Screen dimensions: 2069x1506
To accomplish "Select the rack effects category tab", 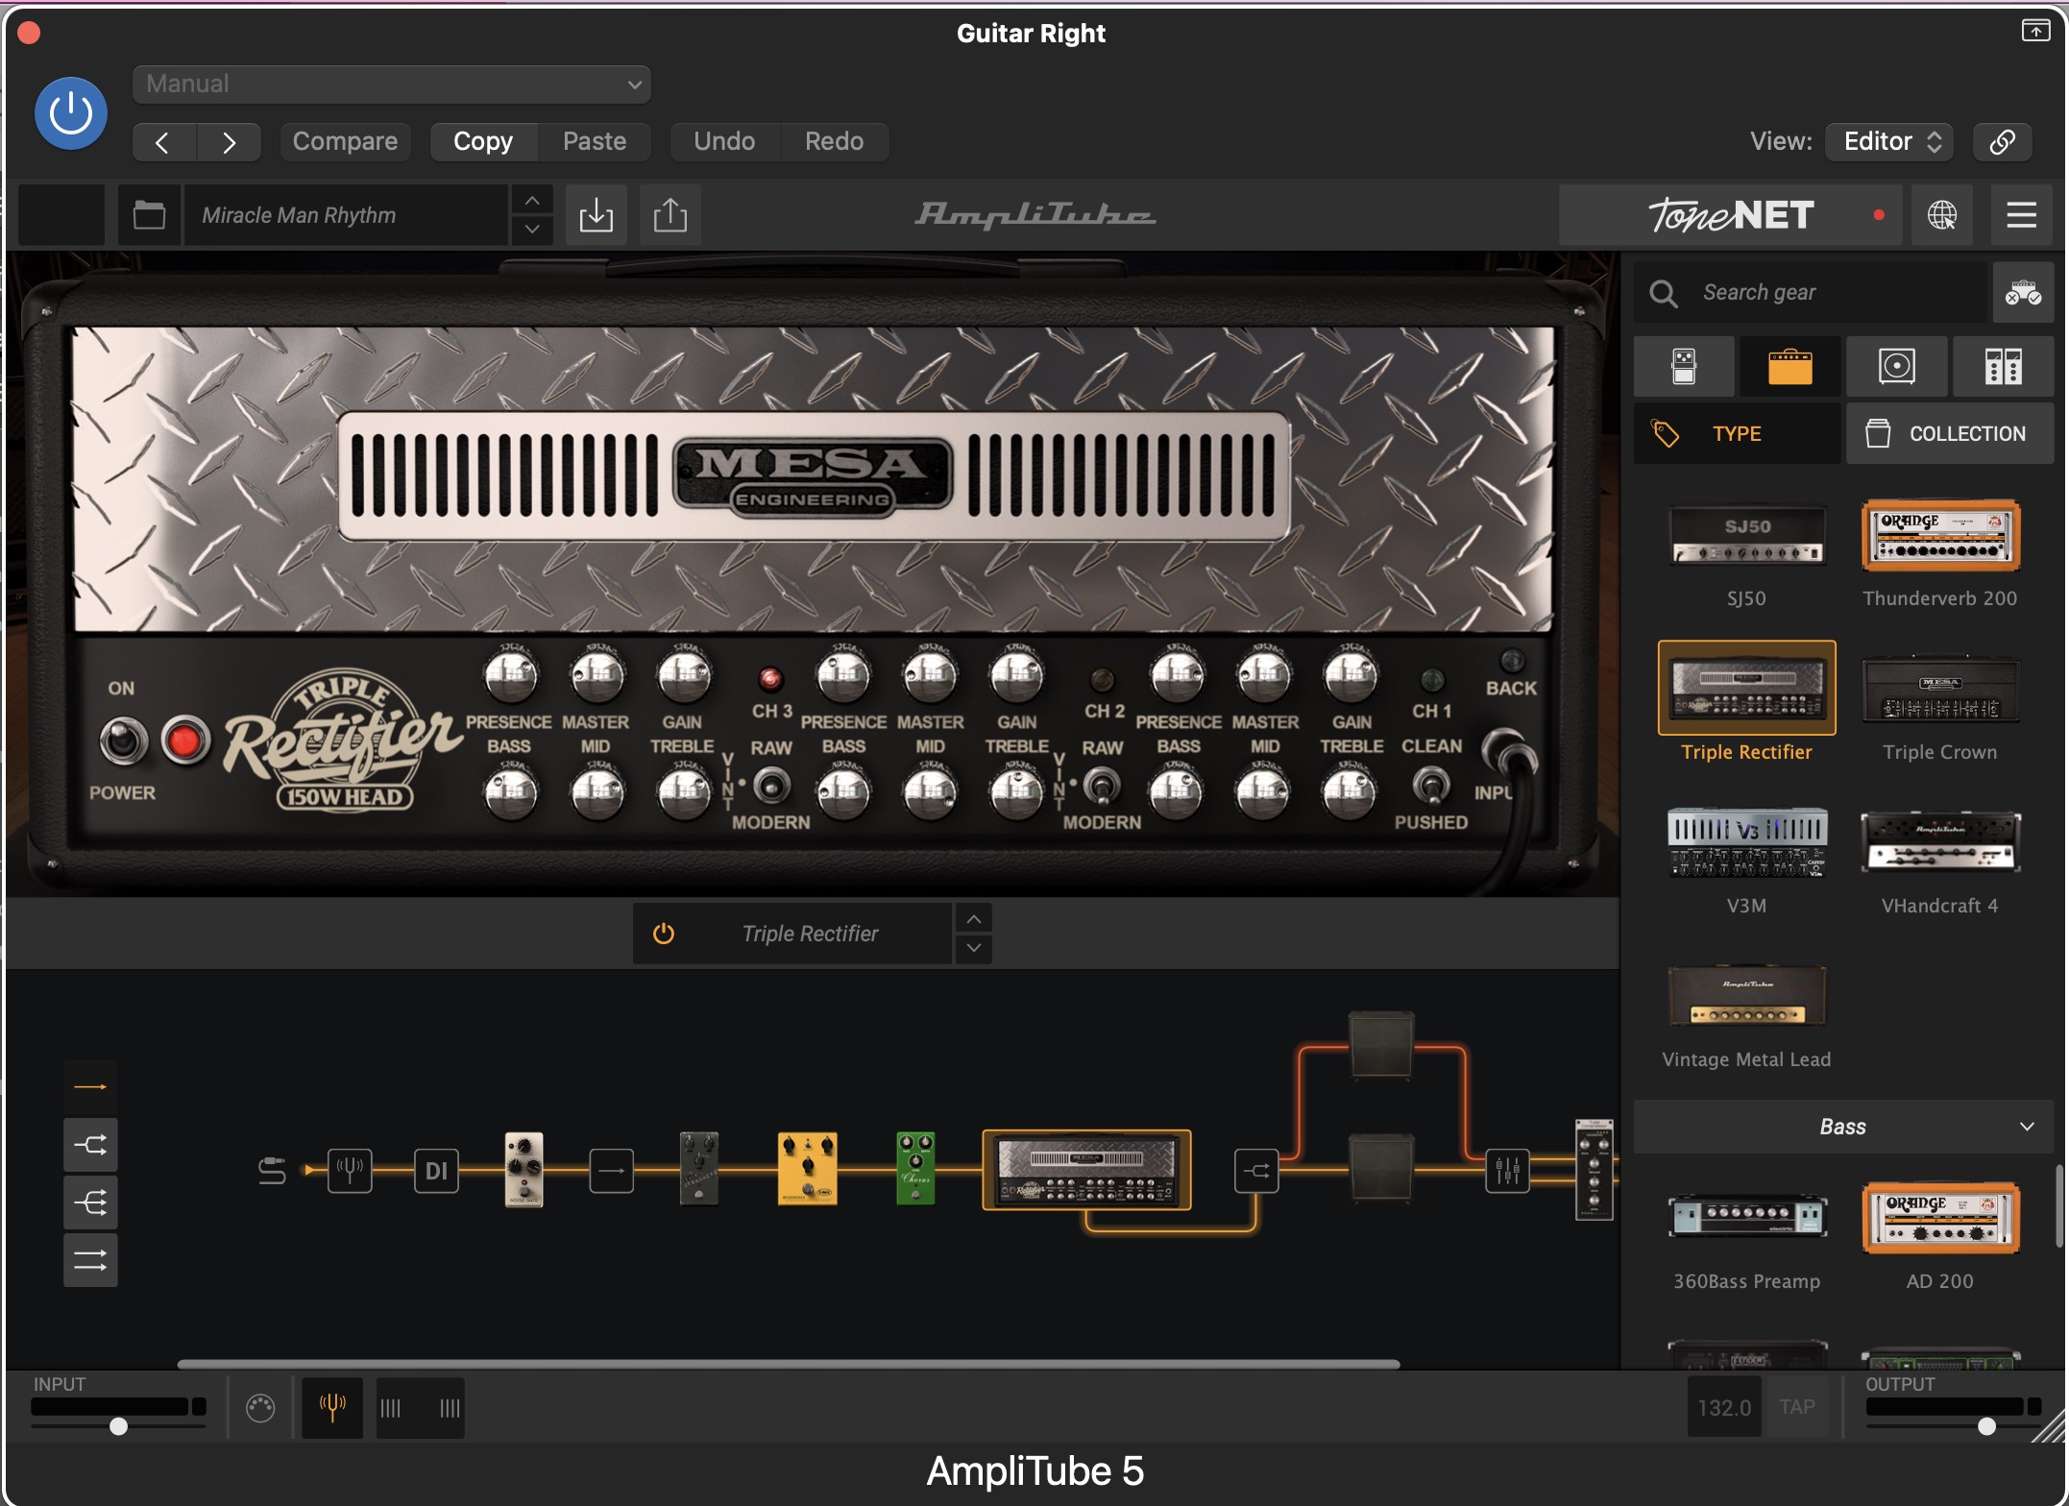I will point(2004,367).
